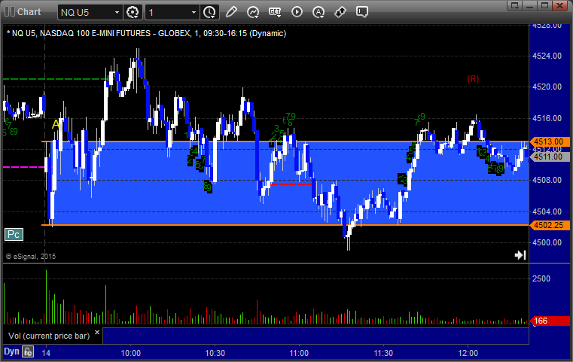
Task: Open the speech bubble comment icon
Action: [362, 12]
